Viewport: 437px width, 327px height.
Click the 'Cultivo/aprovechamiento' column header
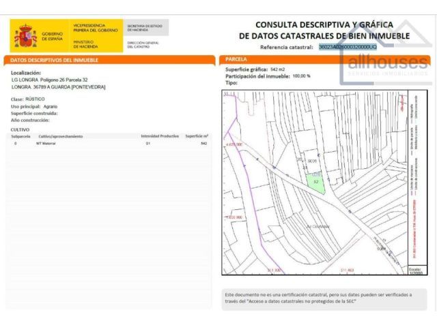61,136
